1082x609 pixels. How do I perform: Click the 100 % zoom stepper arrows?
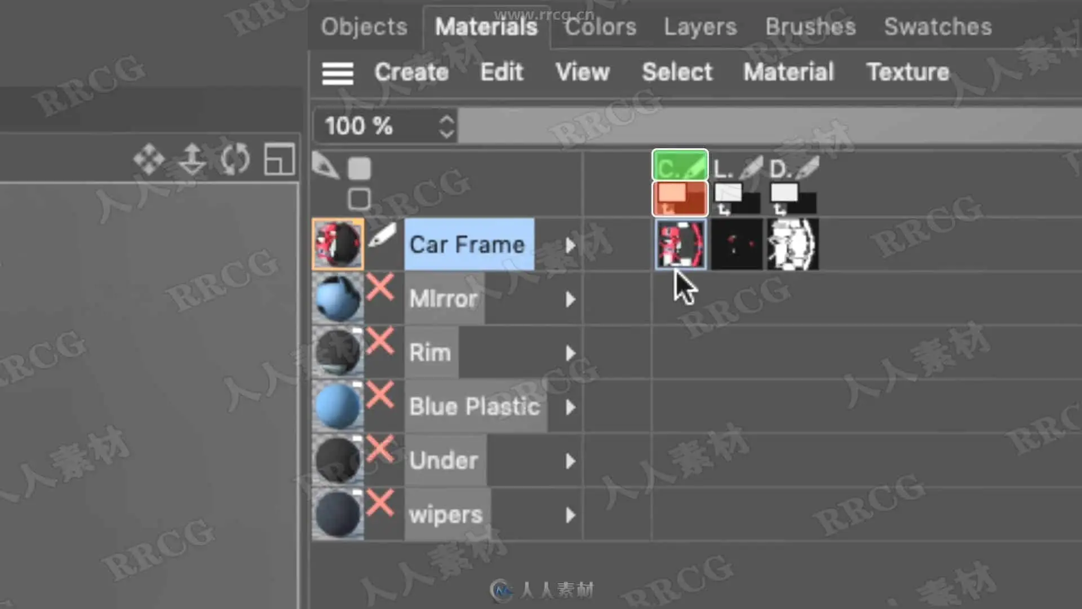[x=446, y=126]
